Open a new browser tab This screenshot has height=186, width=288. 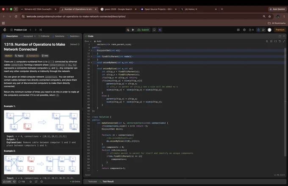pos(222,9)
